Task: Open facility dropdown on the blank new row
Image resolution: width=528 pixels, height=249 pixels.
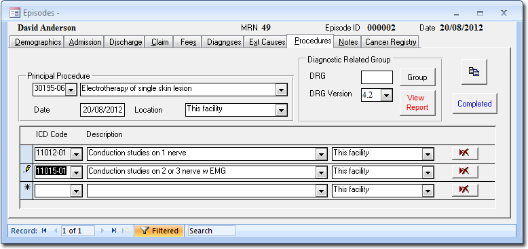Action: point(428,191)
